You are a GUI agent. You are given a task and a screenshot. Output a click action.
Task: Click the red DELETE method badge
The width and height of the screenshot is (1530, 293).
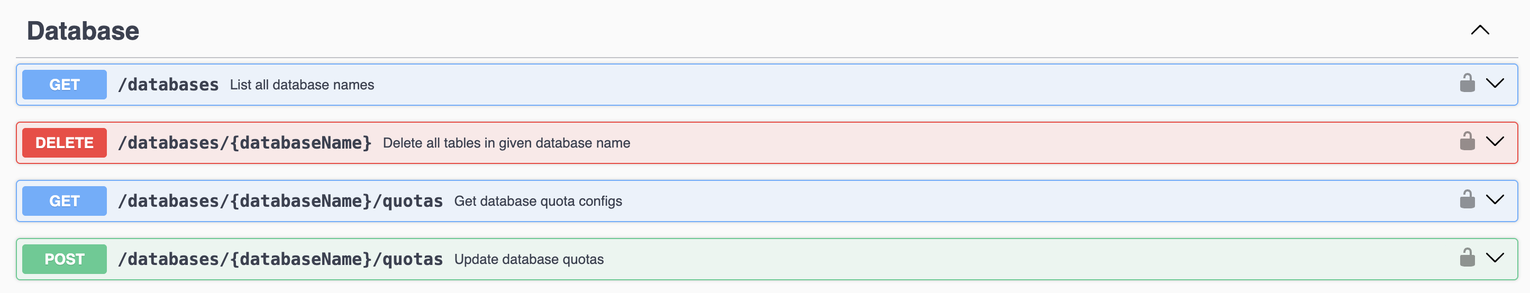click(x=64, y=143)
